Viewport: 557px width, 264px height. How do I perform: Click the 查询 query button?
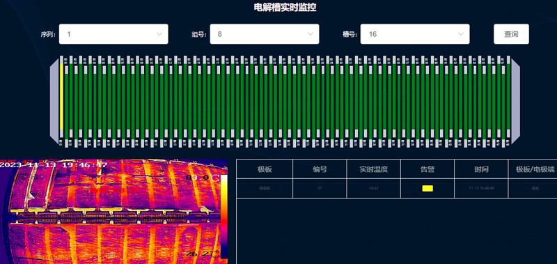pyautogui.click(x=511, y=34)
